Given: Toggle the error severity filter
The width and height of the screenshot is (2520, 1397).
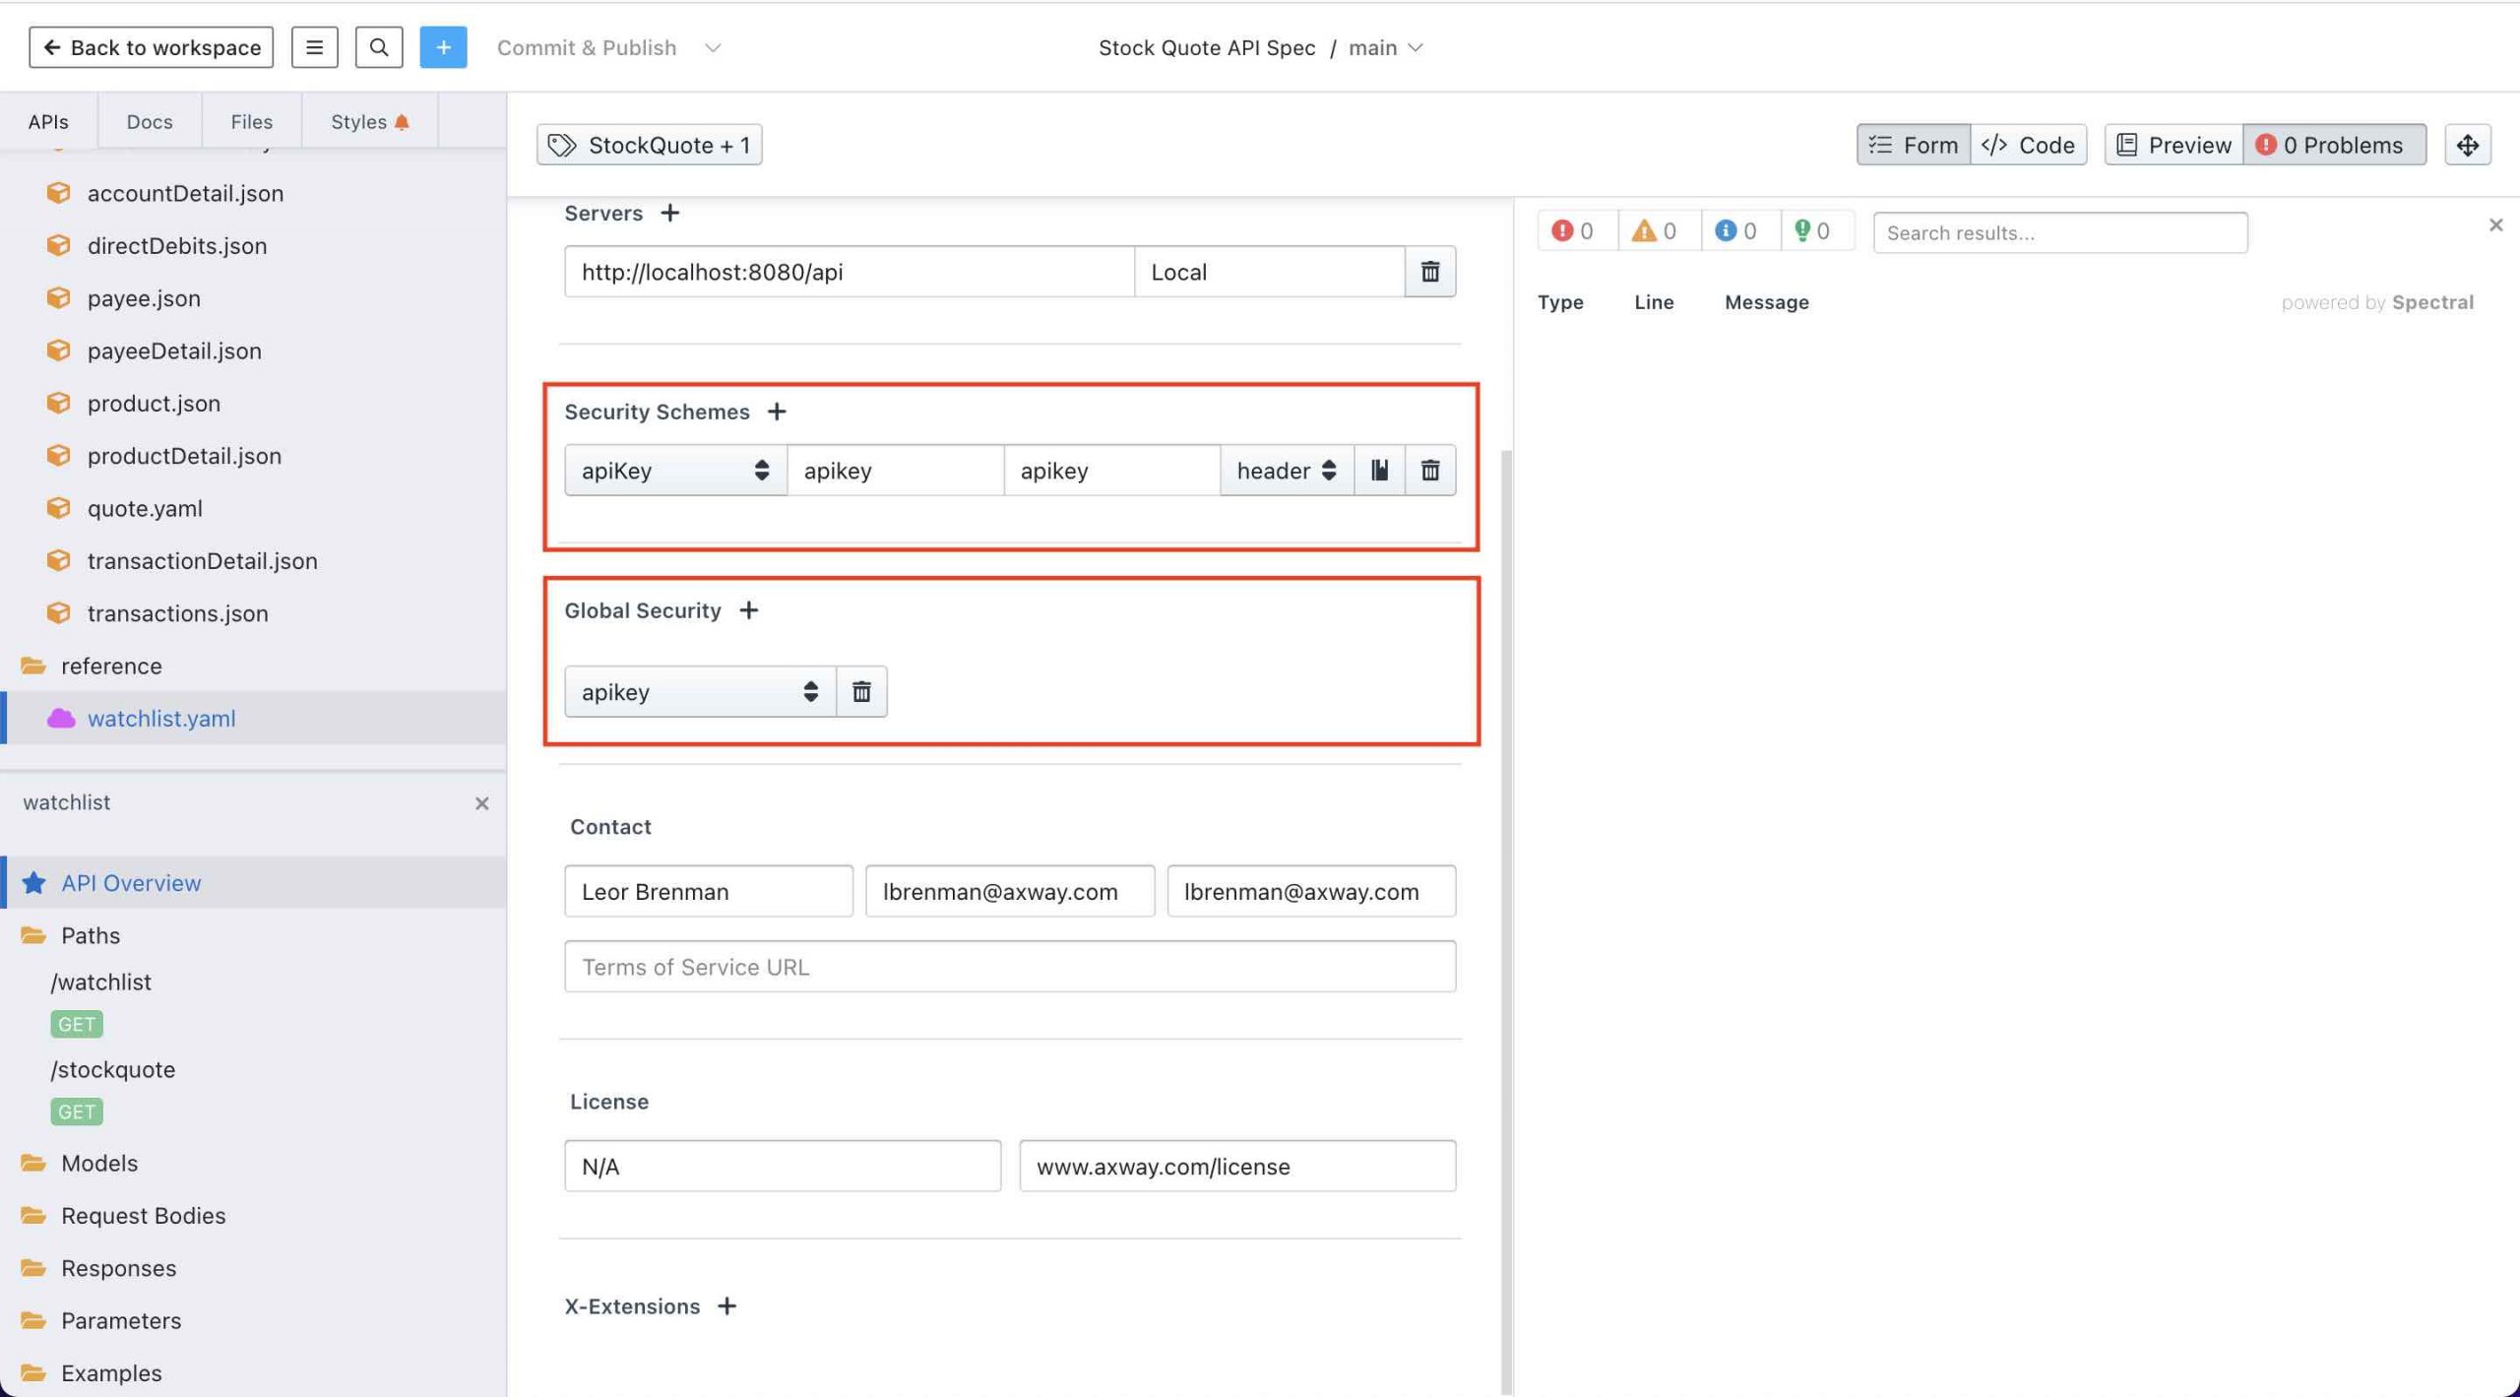Looking at the screenshot, I should (x=1573, y=231).
